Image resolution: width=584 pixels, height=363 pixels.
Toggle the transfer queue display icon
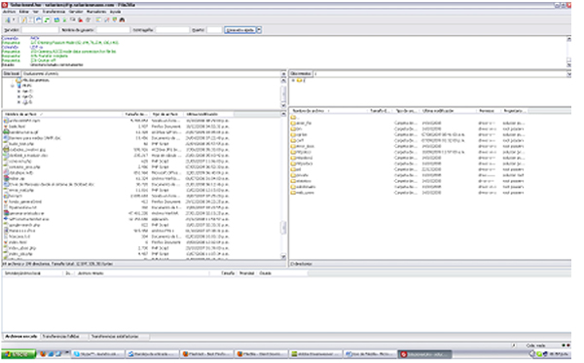[46, 19]
